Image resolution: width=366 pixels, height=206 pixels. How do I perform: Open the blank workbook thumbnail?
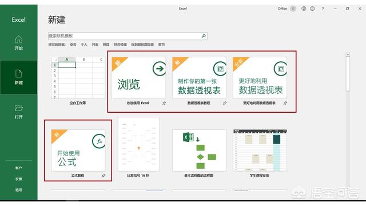coord(78,78)
